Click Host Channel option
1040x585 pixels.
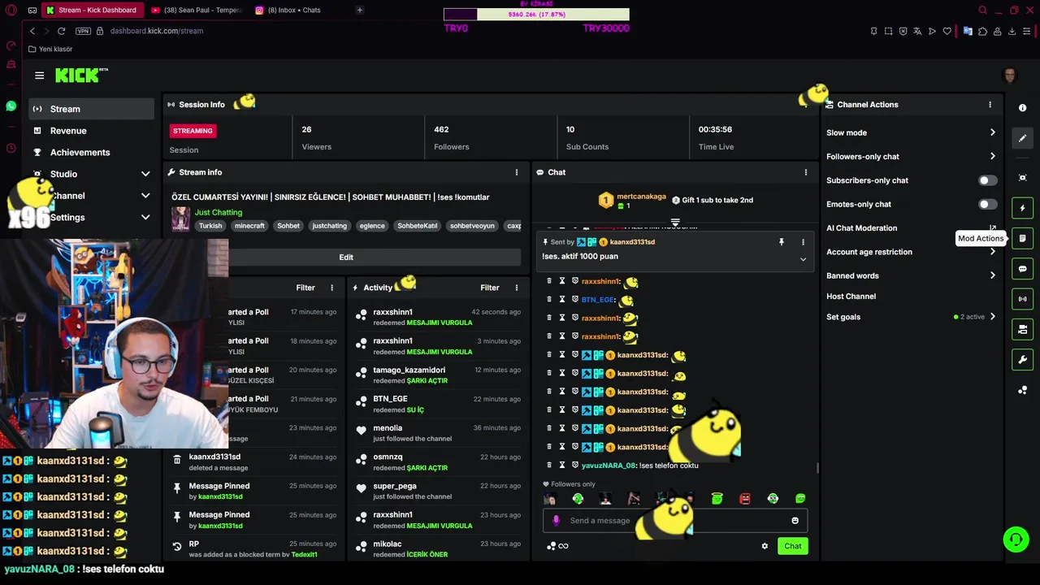pos(851,297)
